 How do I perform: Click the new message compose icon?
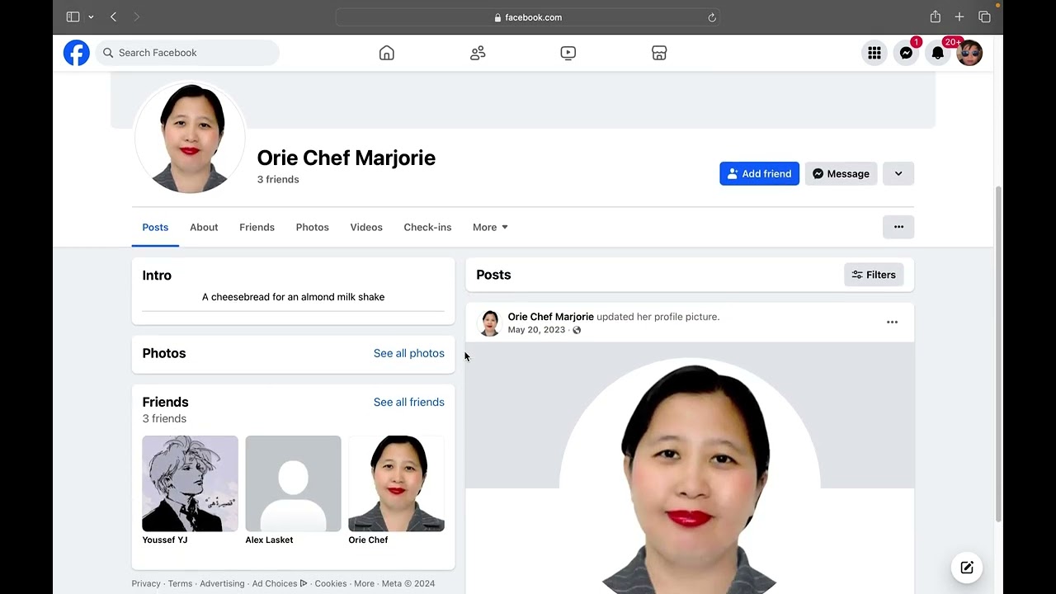pyautogui.click(x=967, y=568)
